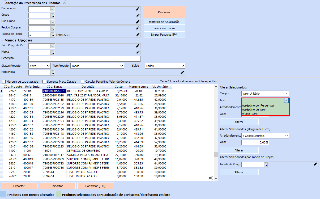Click the pencil edit icon for Grupo

tap(138, 15)
